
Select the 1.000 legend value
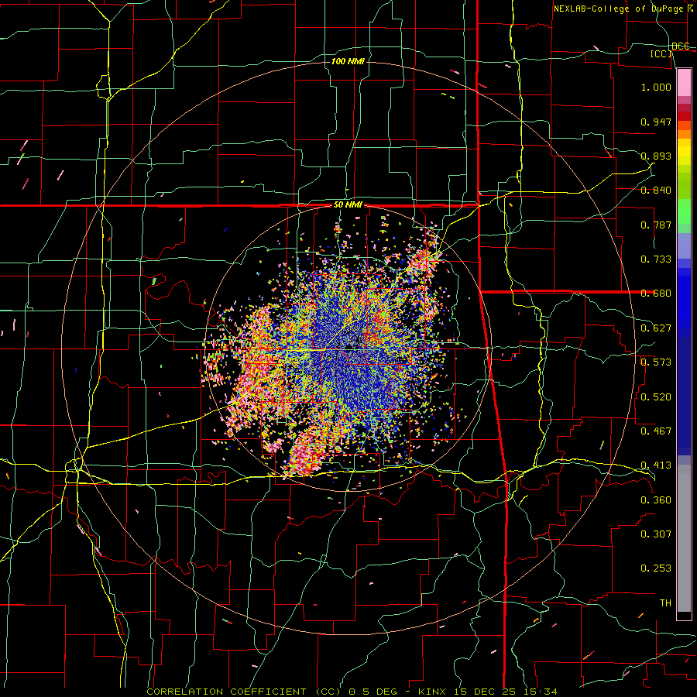[x=656, y=87]
